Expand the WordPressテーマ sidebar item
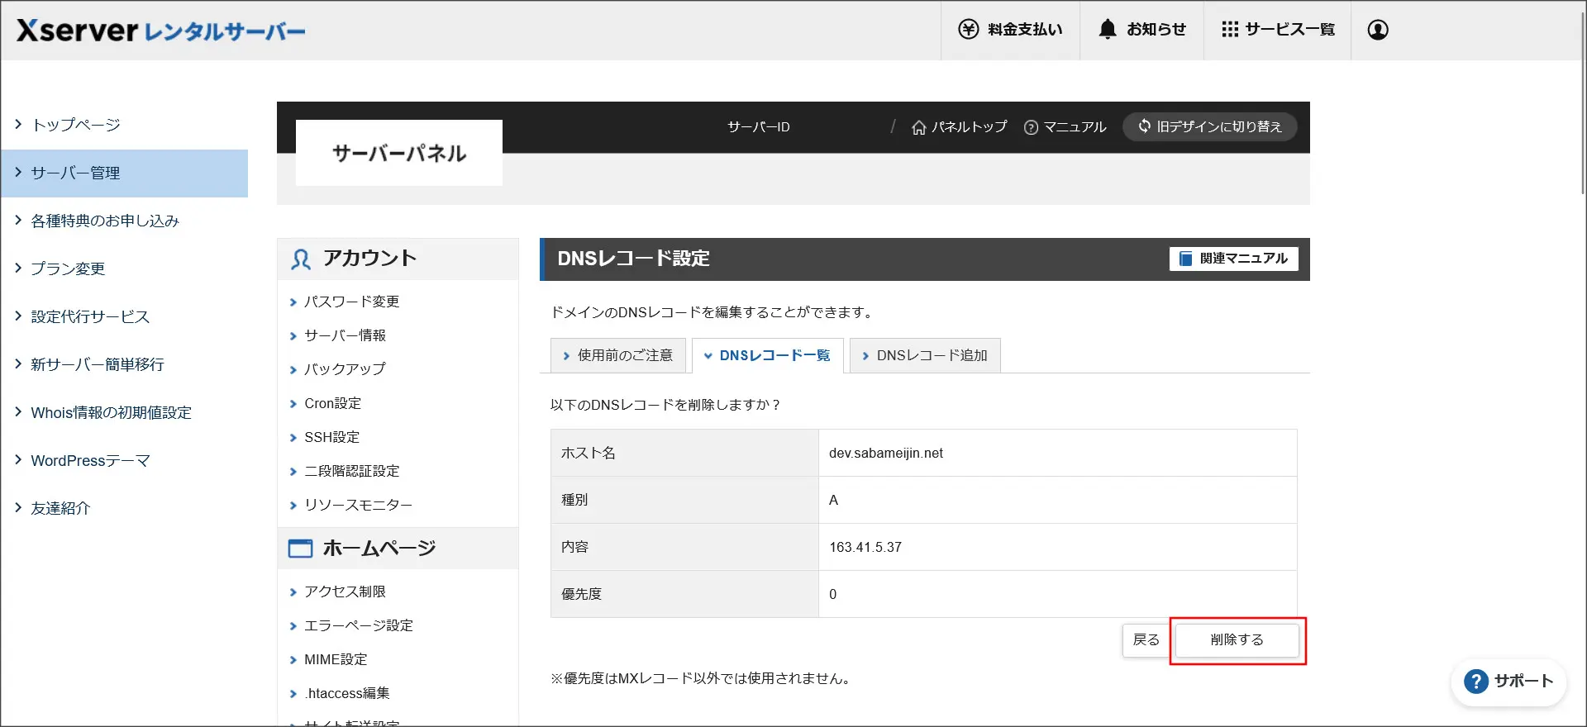Viewport: 1587px width, 727px height. coord(89,460)
